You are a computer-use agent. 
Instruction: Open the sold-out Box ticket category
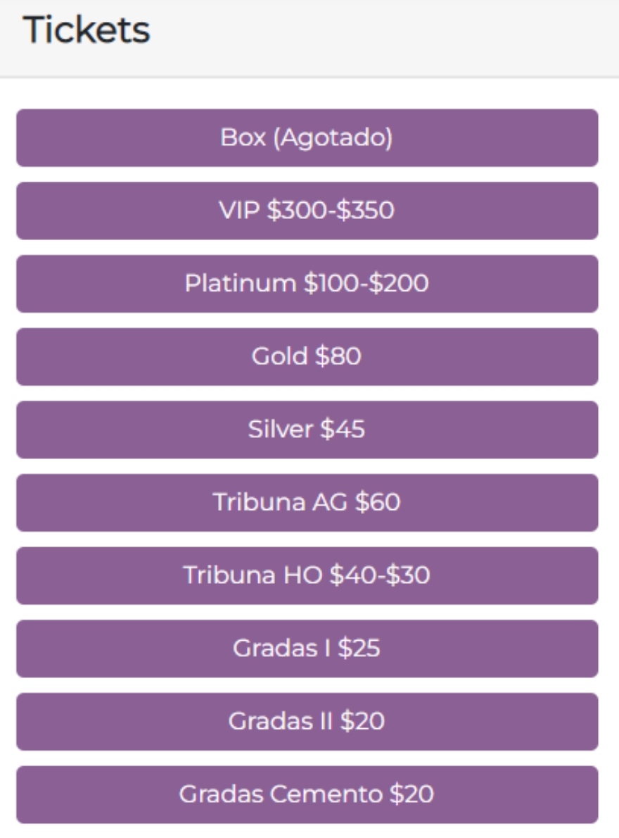tap(307, 138)
